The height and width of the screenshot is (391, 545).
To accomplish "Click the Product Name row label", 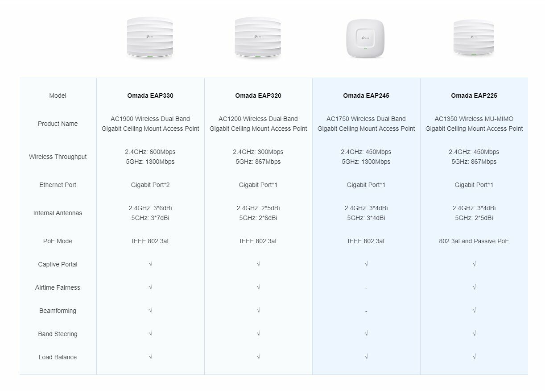I will [x=58, y=124].
